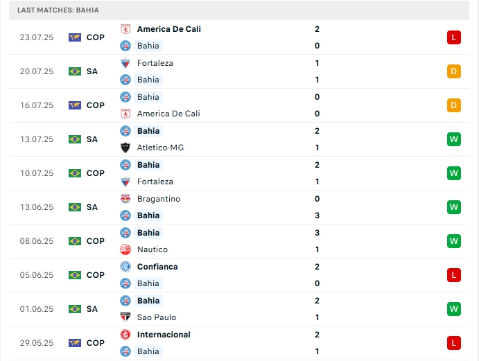Open the Internacional team name link

[164, 335]
